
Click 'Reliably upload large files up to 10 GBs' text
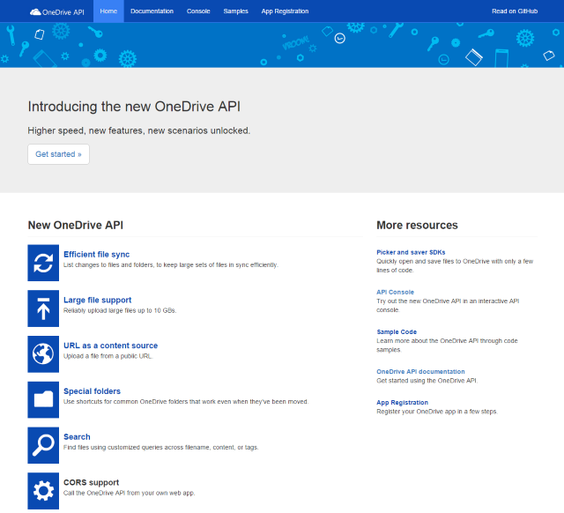click(120, 310)
